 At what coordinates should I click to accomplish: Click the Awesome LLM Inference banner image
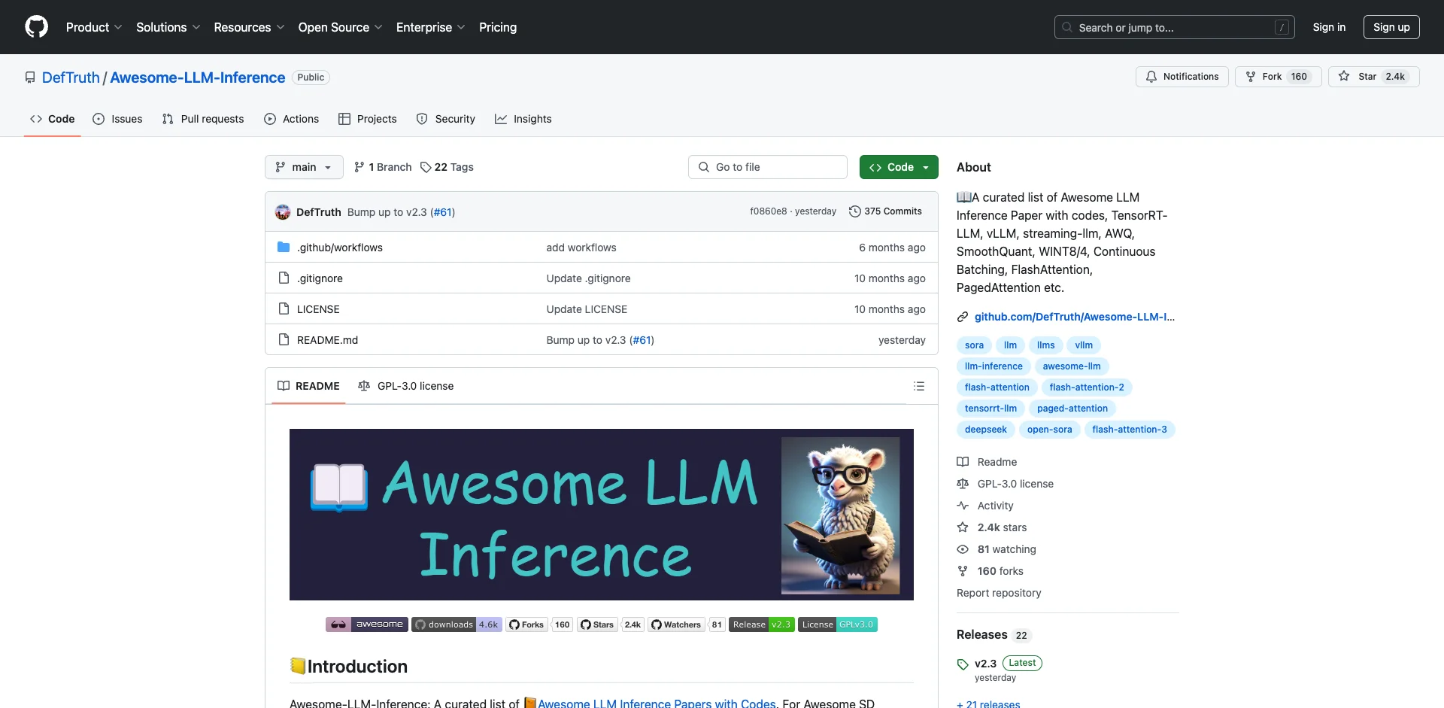602,515
